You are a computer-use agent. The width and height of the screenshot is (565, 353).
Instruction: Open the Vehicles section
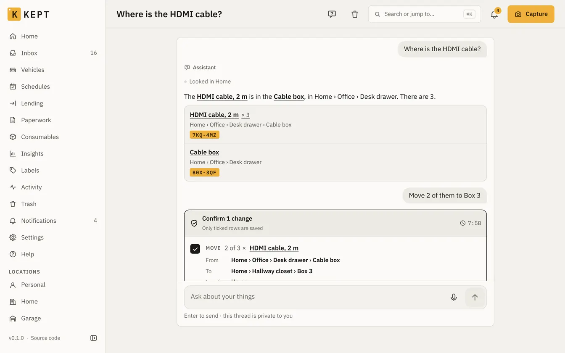tap(53, 70)
